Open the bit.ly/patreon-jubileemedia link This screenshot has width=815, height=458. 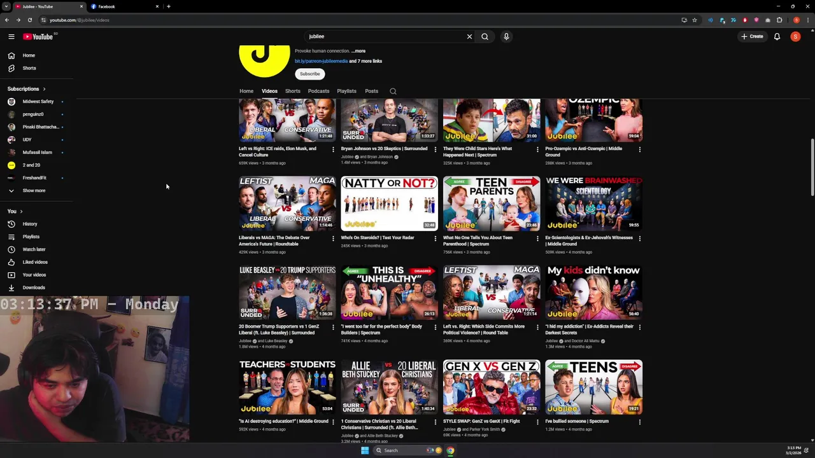[321, 61]
